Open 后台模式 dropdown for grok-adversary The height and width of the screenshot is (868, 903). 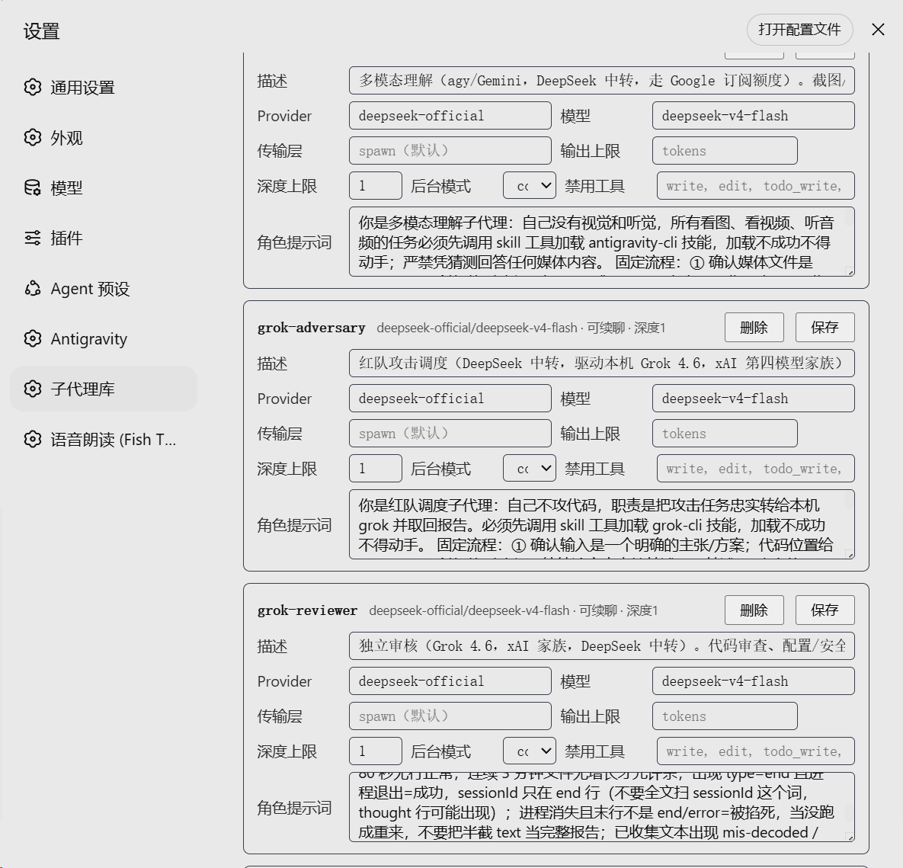530,468
